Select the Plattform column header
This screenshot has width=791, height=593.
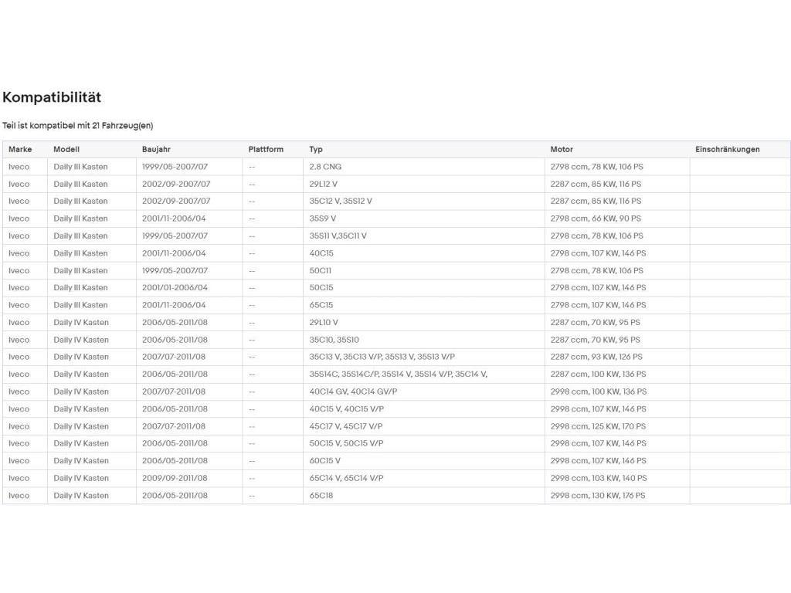(266, 149)
